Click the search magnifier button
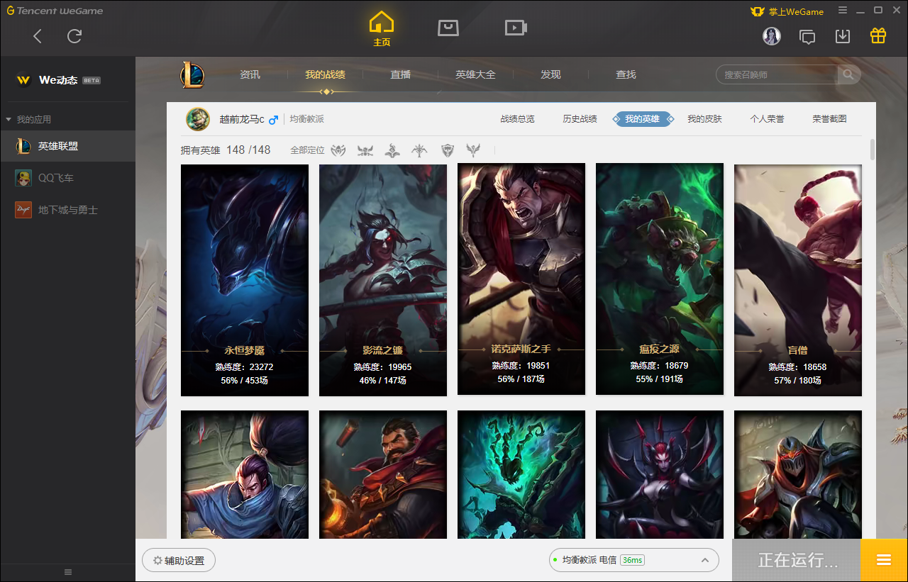This screenshot has width=908, height=582. click(848, 74)
